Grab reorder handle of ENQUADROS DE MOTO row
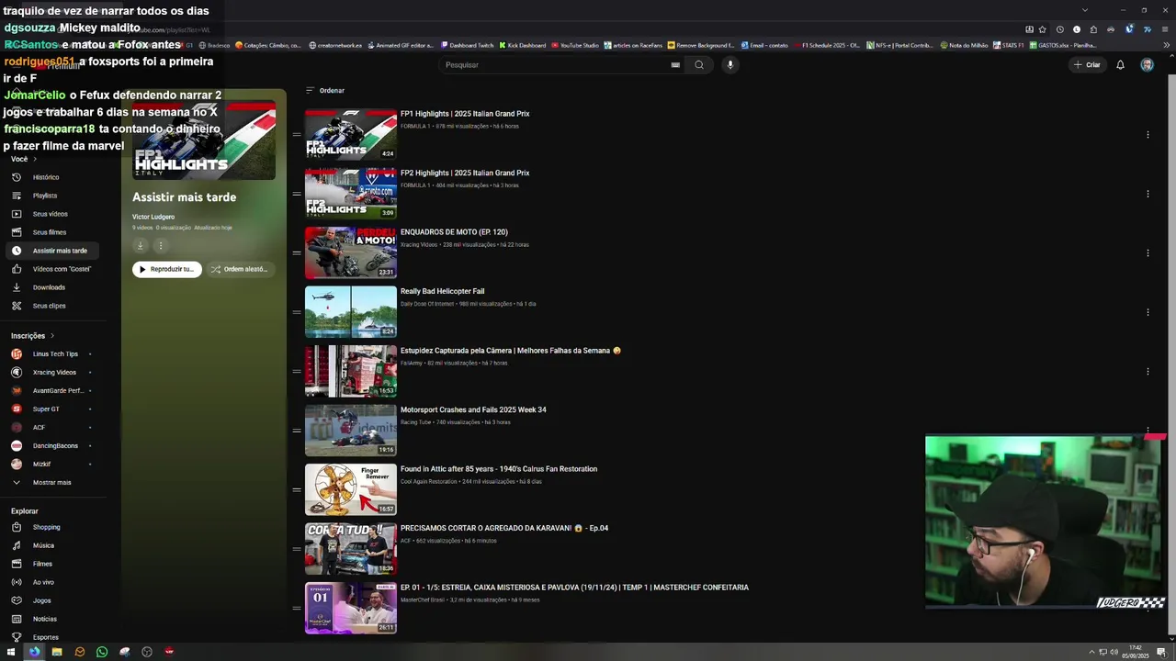Viewport: 1176px width, 661px height. (x=297, y=252)
